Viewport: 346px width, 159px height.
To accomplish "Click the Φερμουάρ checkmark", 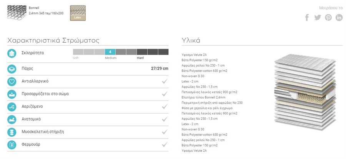I will tap(165, 145).
